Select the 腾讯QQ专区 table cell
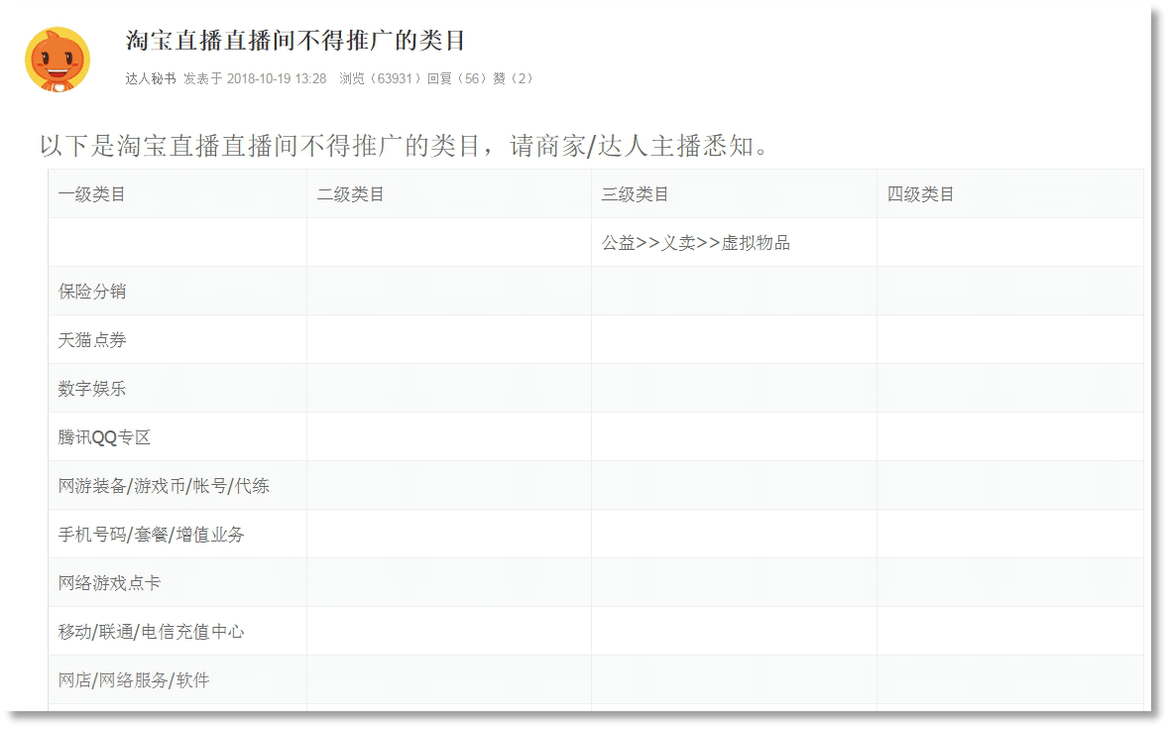The width and height of the screenshot is (1168, 730). 104,437
